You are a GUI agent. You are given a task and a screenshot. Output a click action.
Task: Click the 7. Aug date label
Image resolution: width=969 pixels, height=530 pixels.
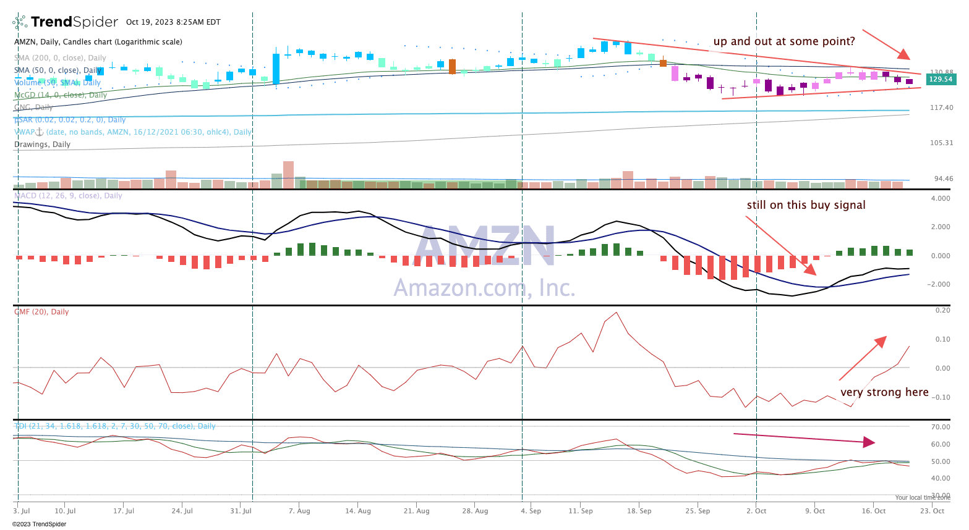coord(299,511)
